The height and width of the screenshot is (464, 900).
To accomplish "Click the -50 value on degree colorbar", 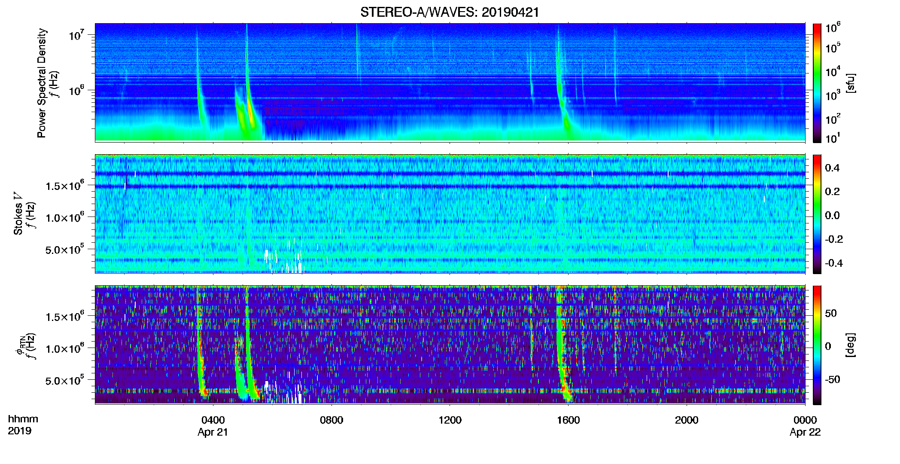I will click(x=832, y=379).
